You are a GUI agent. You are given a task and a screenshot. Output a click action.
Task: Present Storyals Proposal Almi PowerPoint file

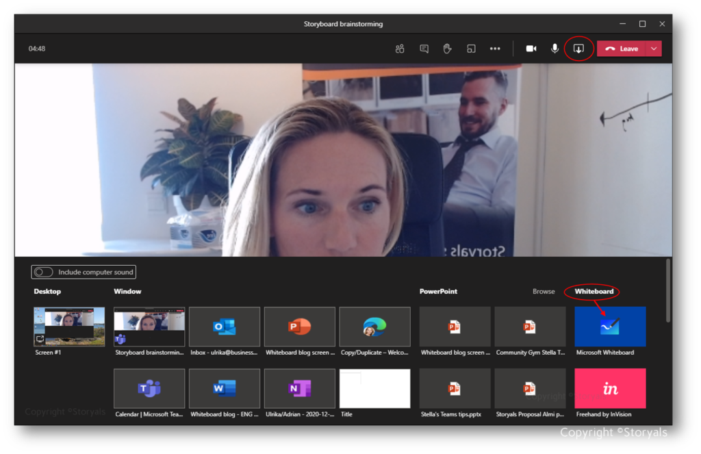point(531,388)
